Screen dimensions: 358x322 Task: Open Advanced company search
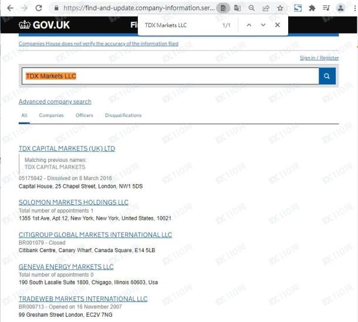pyautogui.click(x=55, y=101)
